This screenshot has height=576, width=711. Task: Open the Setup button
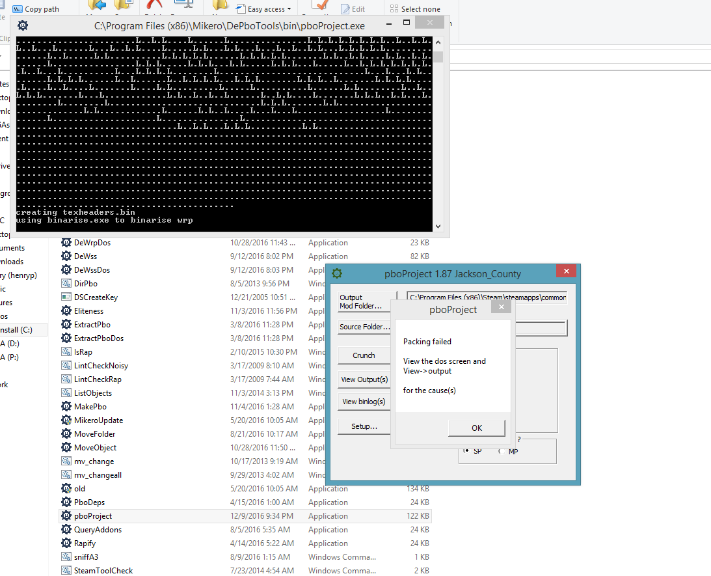tap(364, 426)
